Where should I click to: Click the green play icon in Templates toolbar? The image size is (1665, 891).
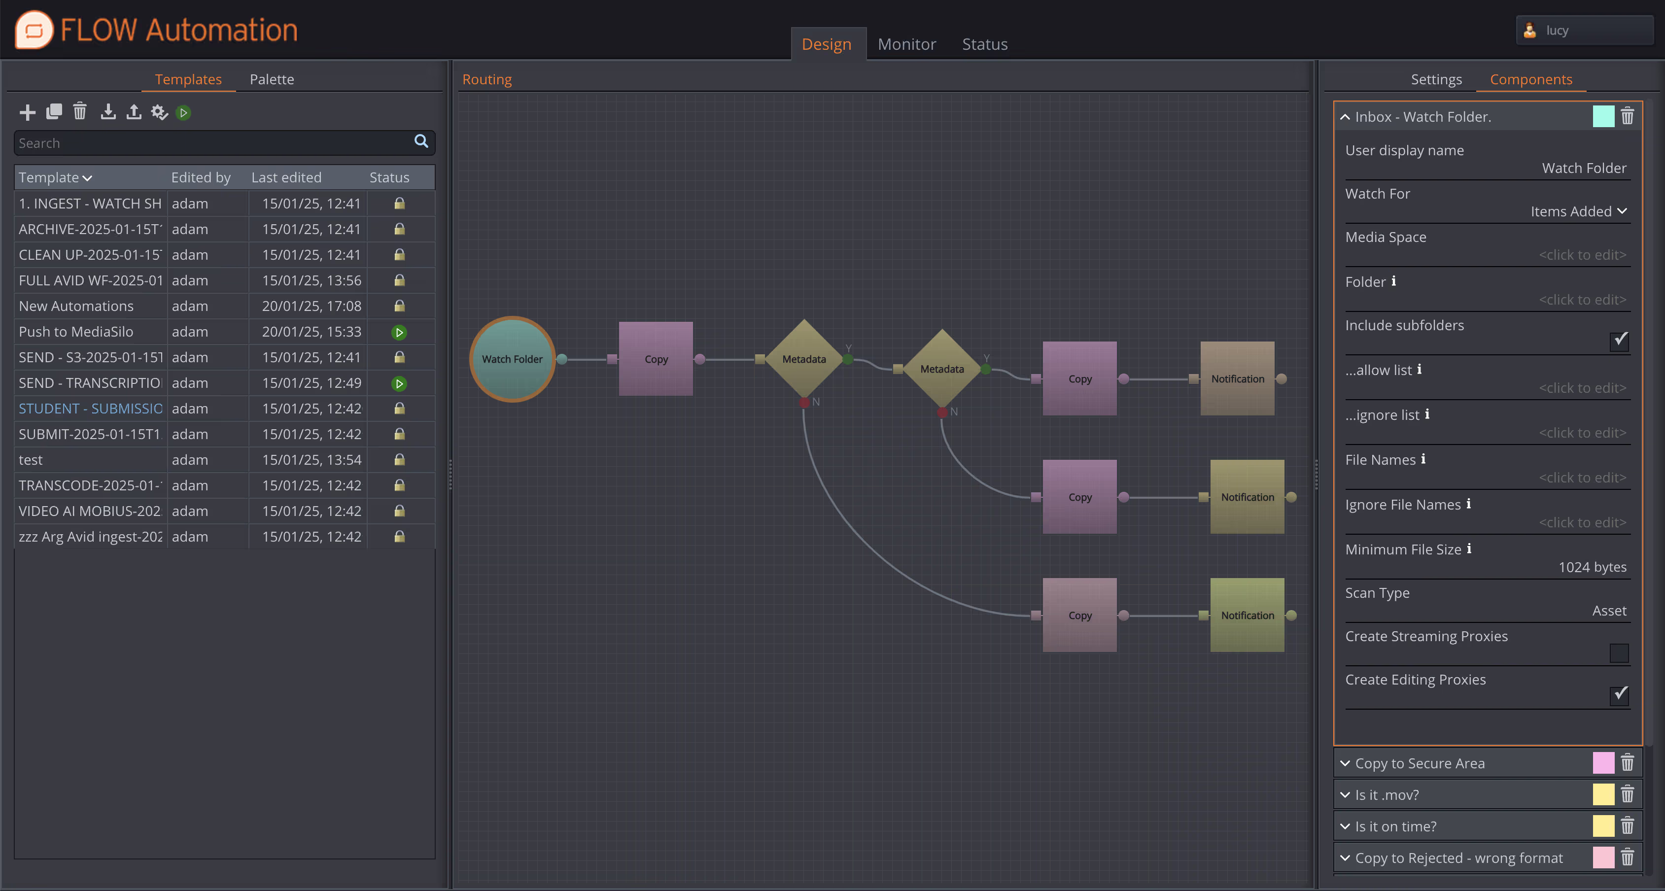point(183,112)
